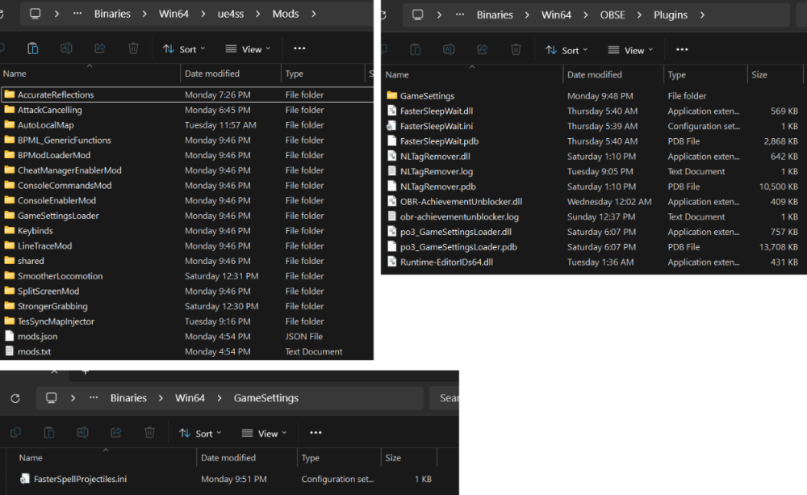Screen dimensions: 807x495
Task: Navigate to ue4ss breadcrumb in Mods window
Action: click(231, 14)
